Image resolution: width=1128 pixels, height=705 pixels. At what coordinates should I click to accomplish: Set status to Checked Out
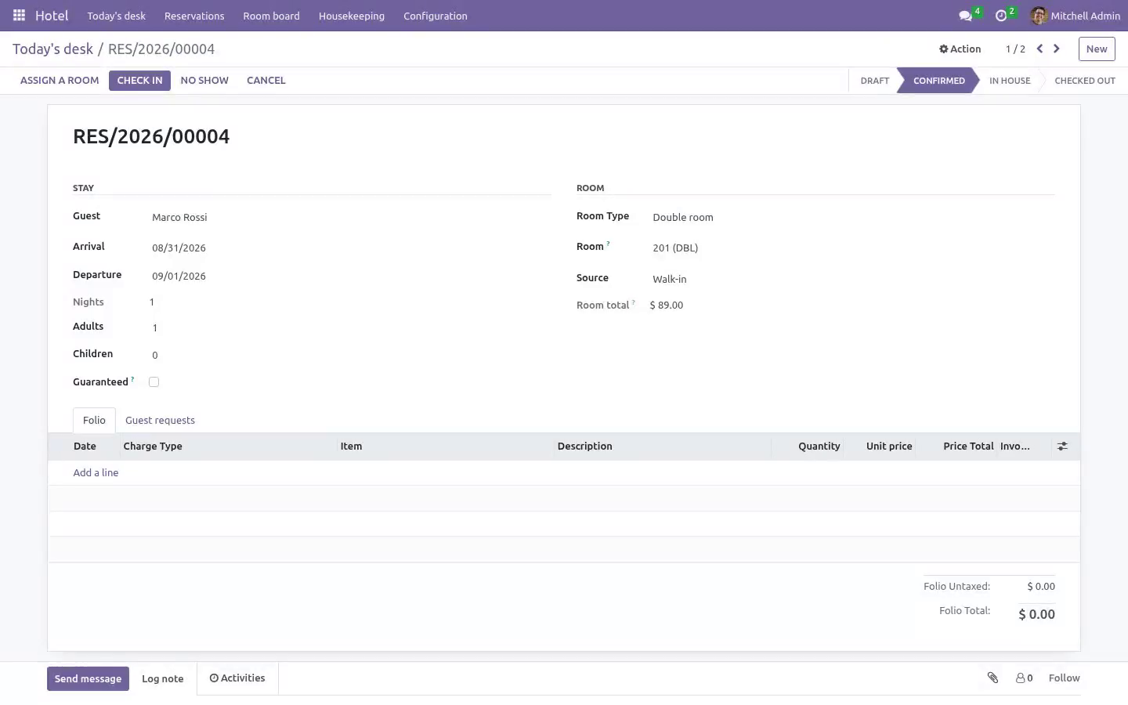(1084, 81)
